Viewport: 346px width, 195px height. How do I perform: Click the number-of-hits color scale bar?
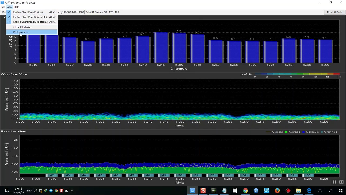(297, 74)
